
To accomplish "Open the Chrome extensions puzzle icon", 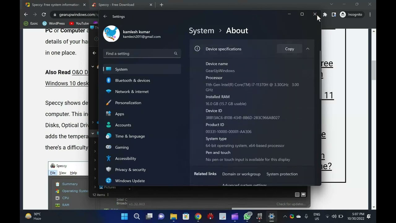I will point(325,15).
